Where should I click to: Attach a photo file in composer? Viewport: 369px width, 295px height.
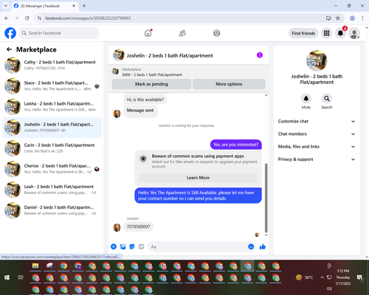[123, 246]
